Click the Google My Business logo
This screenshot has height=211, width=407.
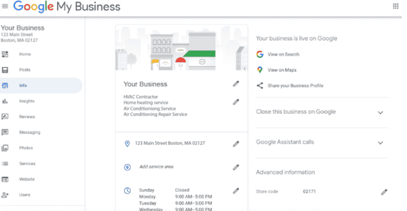pyautogui.click(x=67, y=6)
